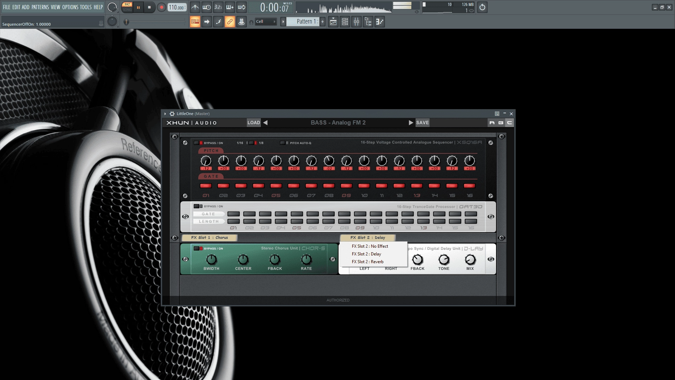Screen dimensions: 675x380
Task: Toggle the auto-scrolling arrow icon
Action: (207, 22)
